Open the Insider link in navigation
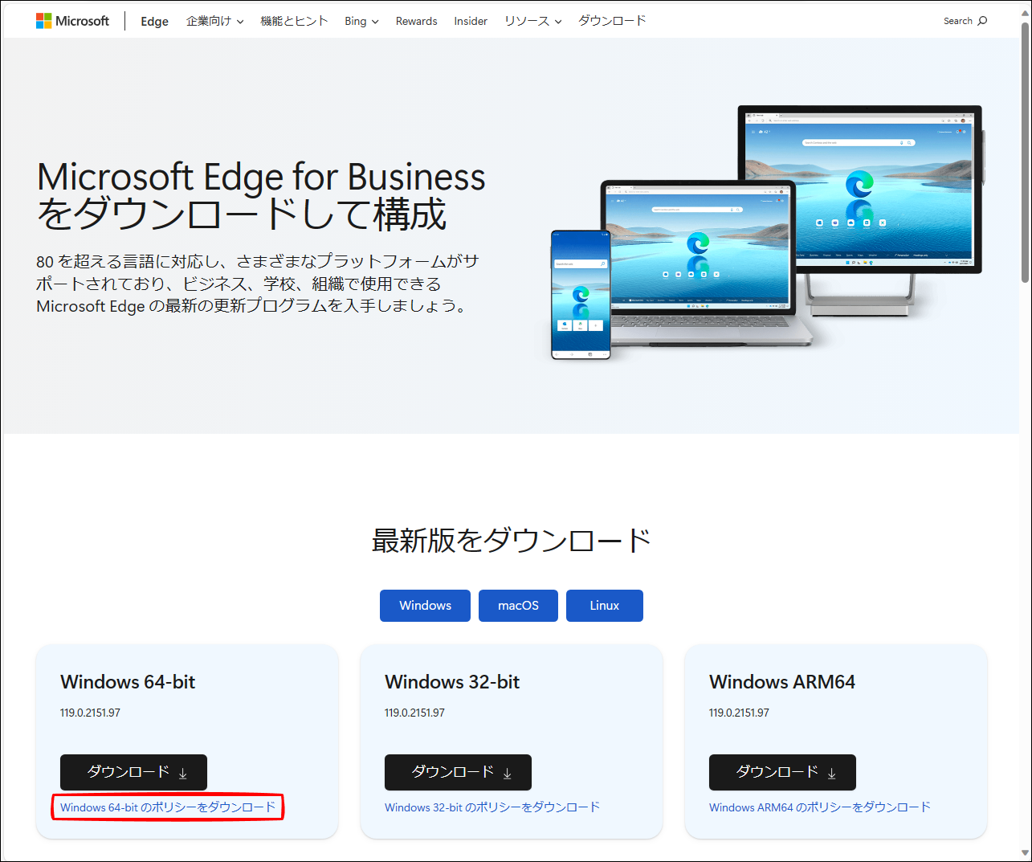This screenshot has width=1032, height=862. click(471, 21)
